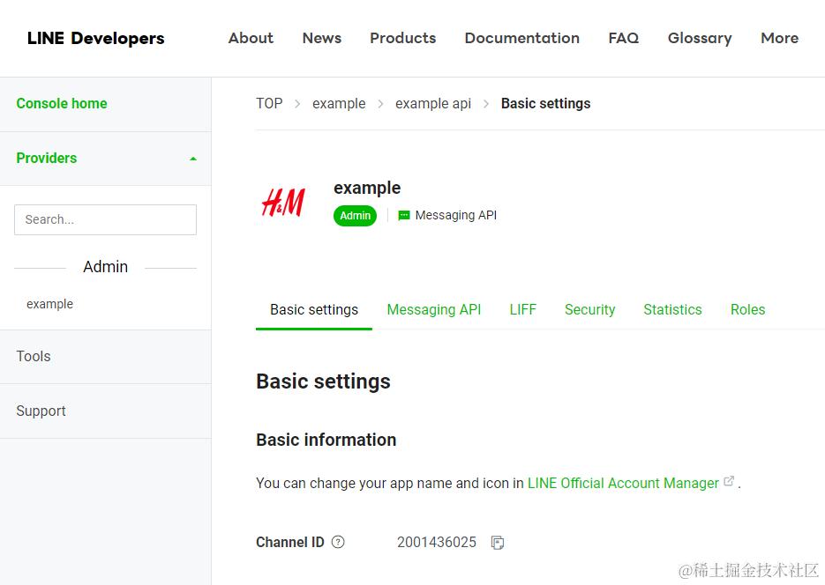Open the LINE Official Account Manager link
Image resolution: width=825 pixels, height=585 pixels.
pyautogui.click(x=623, y=483)
